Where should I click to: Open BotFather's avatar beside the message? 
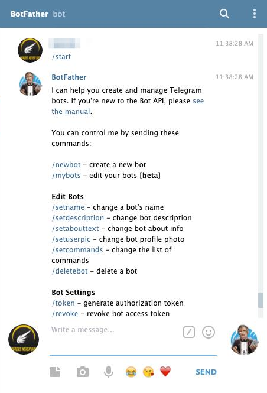coord(30,84)
